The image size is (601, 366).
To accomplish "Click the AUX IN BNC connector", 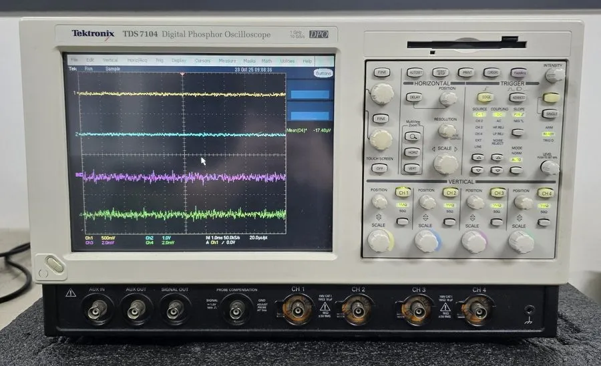I will pyautogui.click(x=97, y=310).
